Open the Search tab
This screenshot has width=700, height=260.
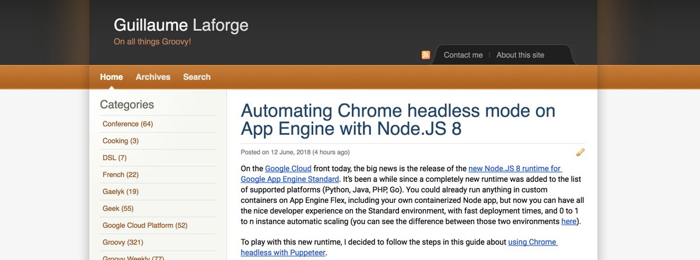pos(197,77)
